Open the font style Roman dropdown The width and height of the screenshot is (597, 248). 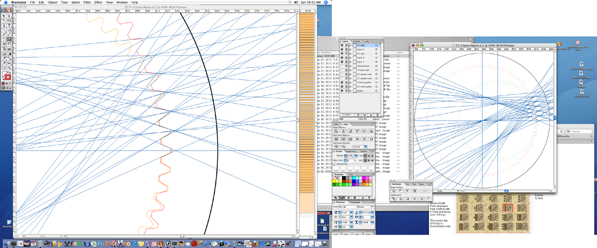(x=373, y=206)
